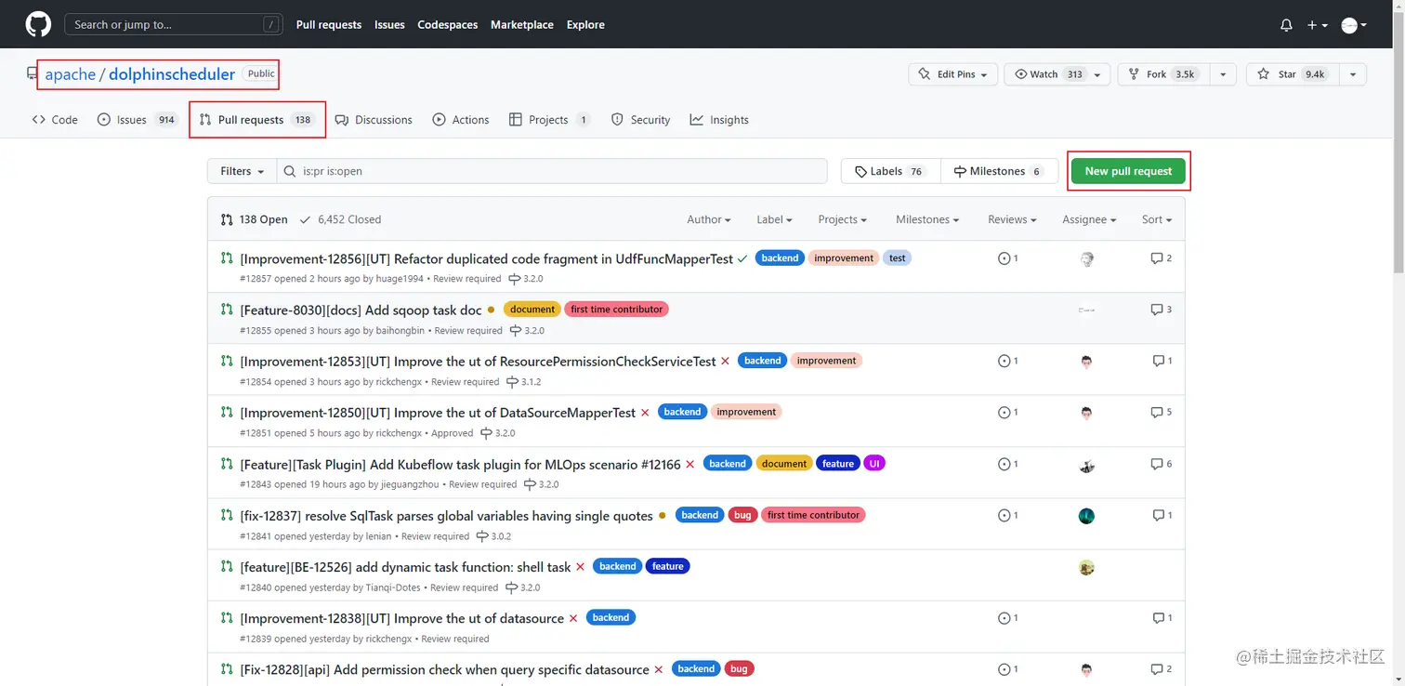The height and width of the screenshot is (686, 1405).
Task: Click the GitHub logo icon
Action: click(x=38, y=25)
